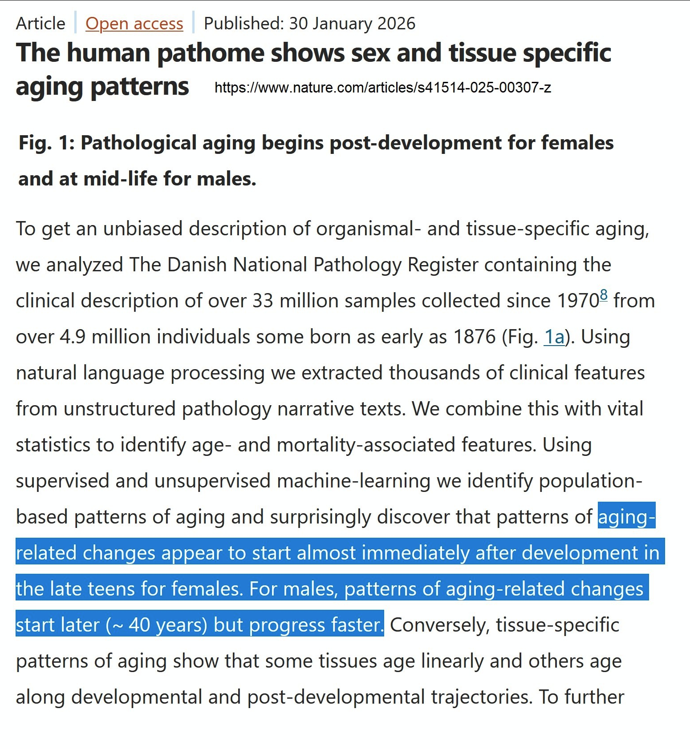Click the 'Article' category label
This screenshot has height=749, width=690.
[x=41, y=23]
